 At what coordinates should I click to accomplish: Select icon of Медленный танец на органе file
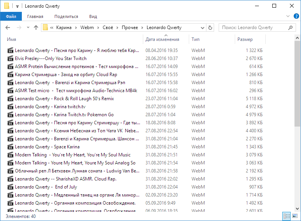(10, 195)
